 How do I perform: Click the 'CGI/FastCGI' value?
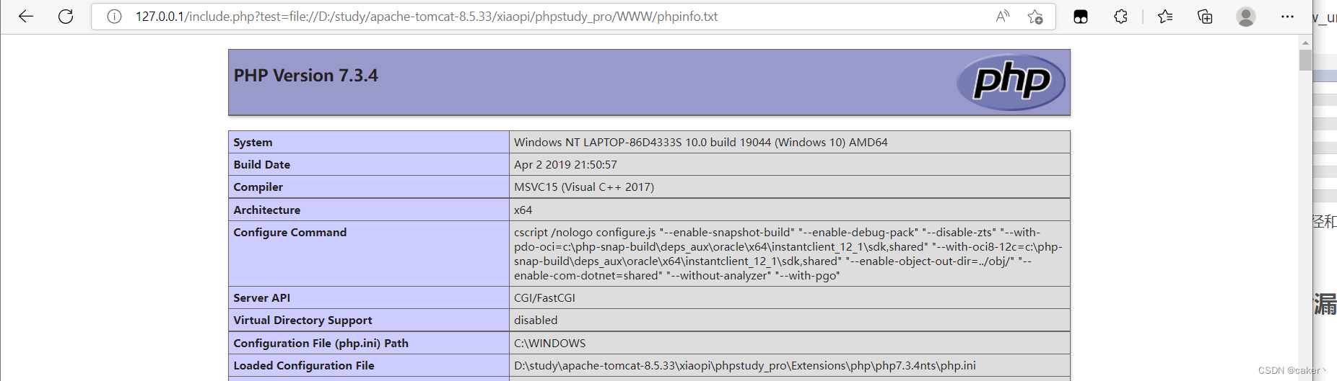point(544,298)
